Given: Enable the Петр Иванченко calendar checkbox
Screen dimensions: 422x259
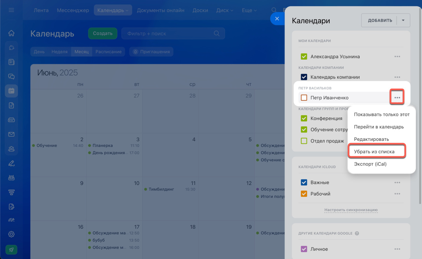Looking at the screenshot, I should 304,98.
